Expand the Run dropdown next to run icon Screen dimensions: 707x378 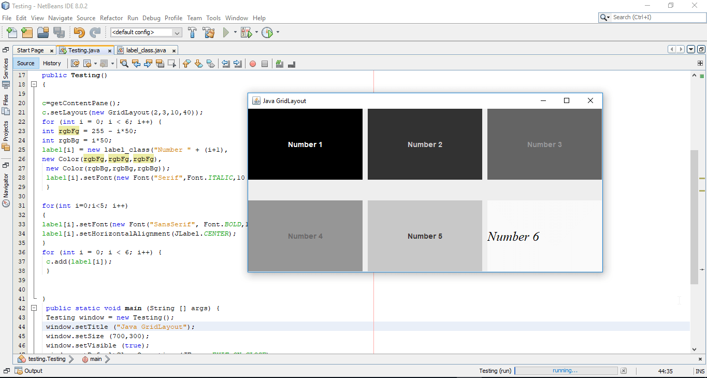click(x=235, y=32)
